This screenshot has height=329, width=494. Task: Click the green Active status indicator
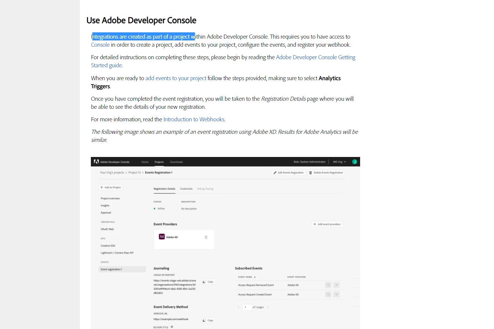coord(155,208)
